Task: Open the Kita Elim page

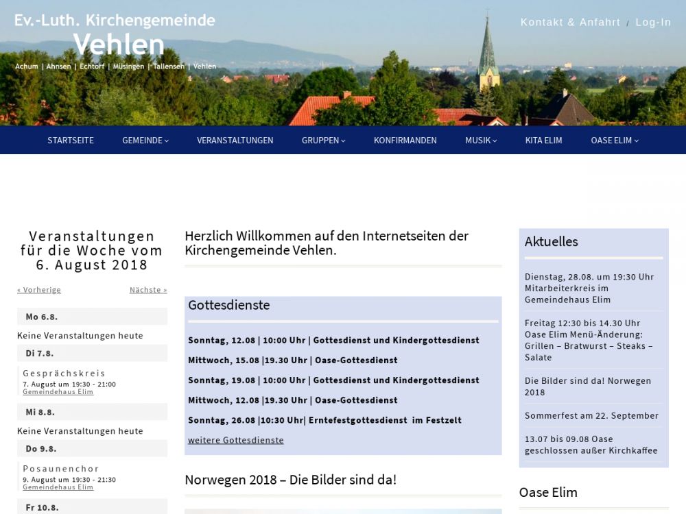Action: click(x=543, y=140)
